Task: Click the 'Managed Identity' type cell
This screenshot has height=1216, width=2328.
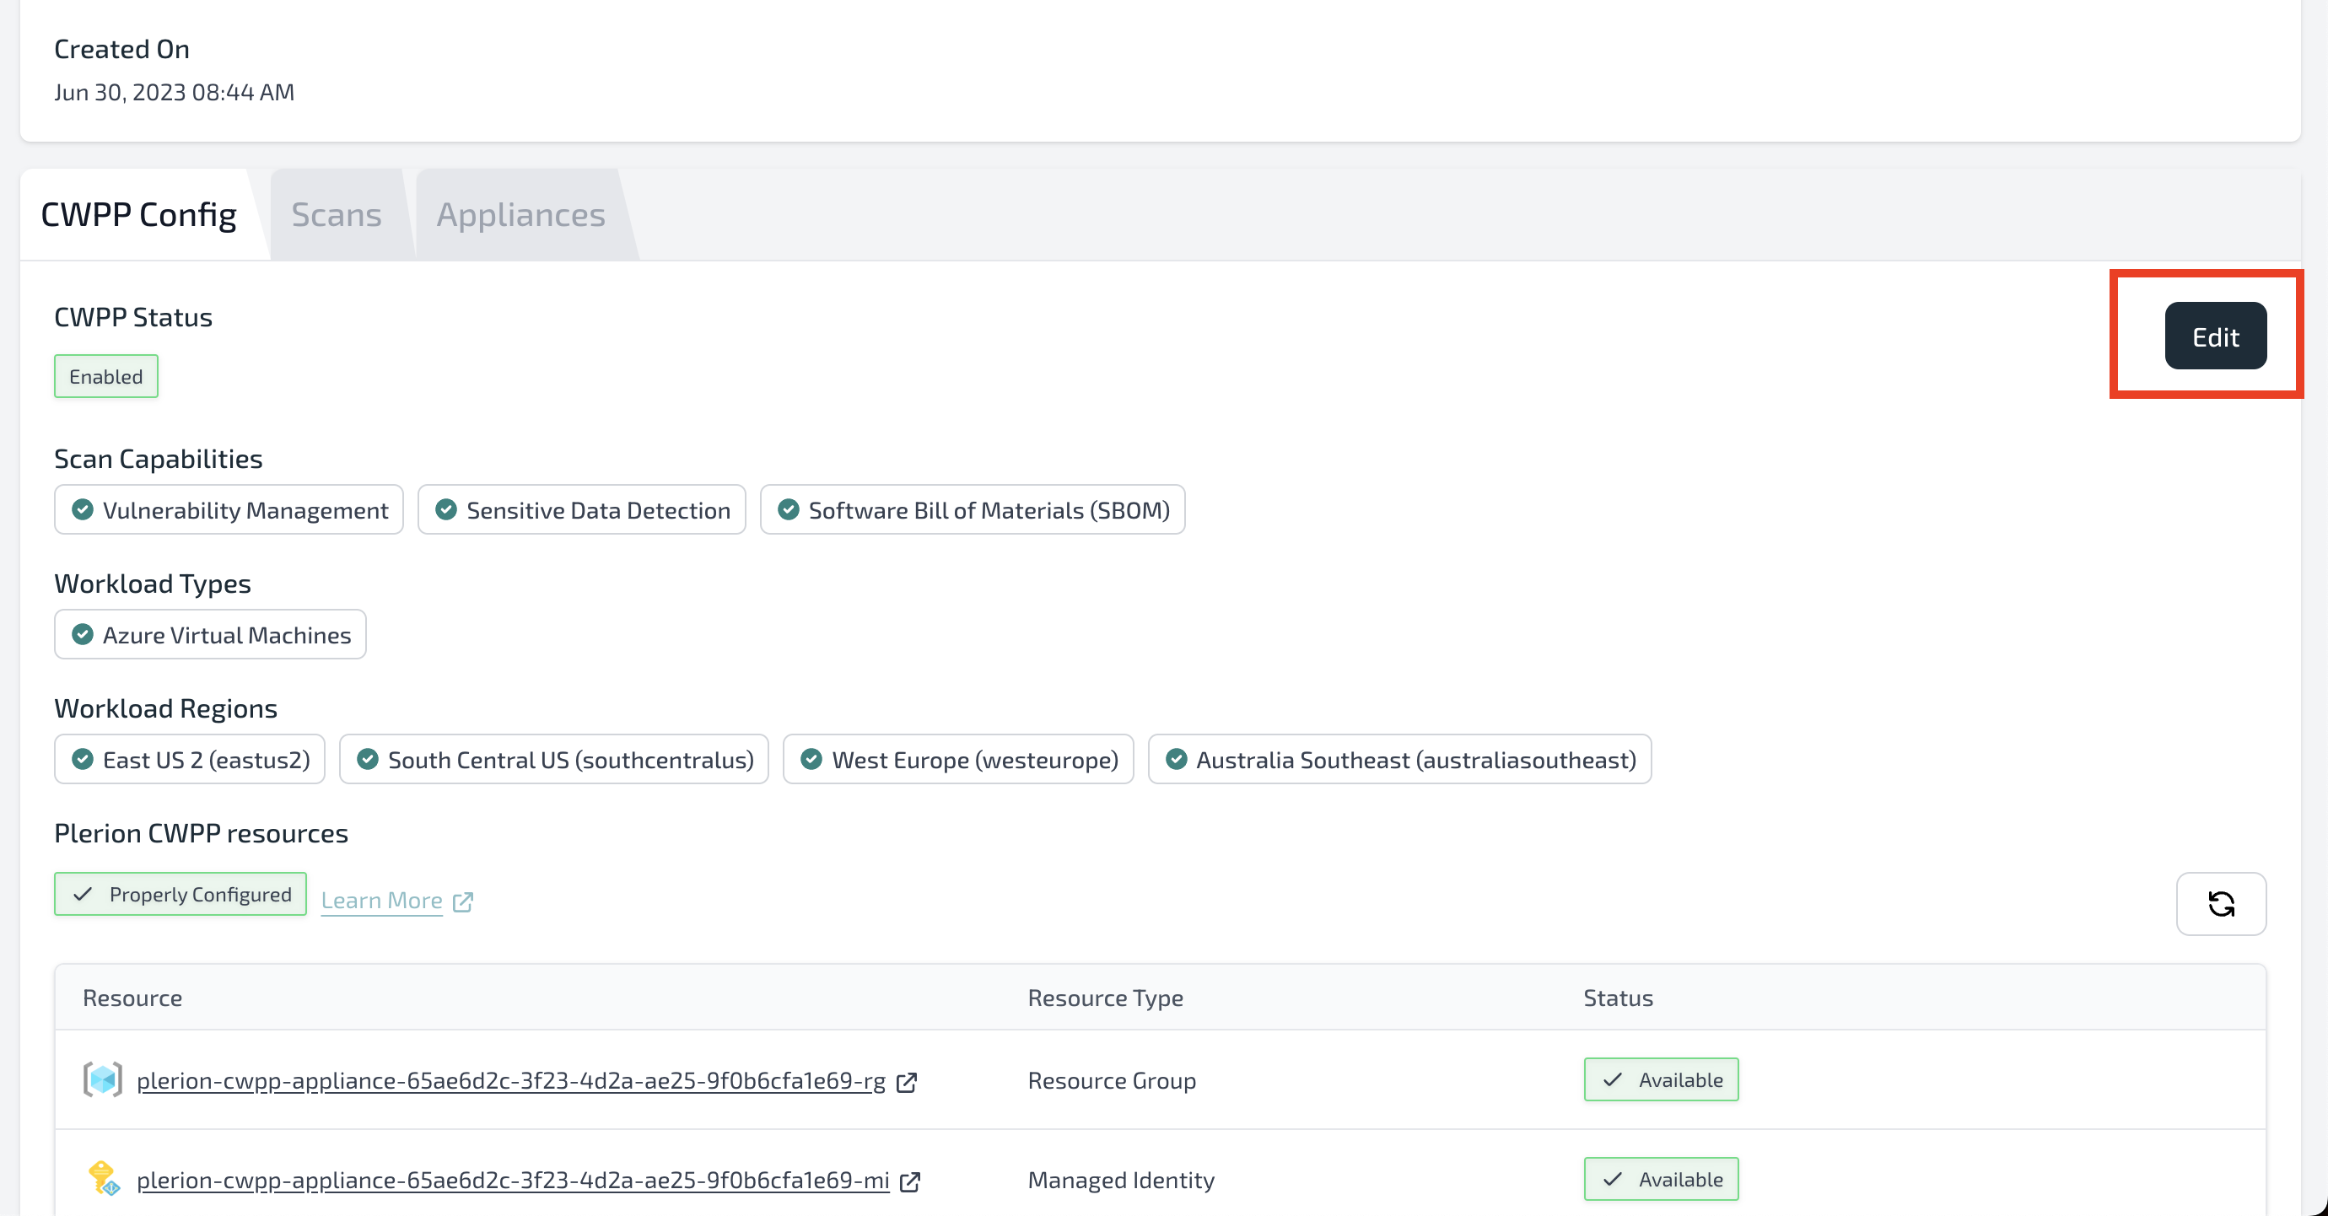Action: click(x=1121, y=1180)
